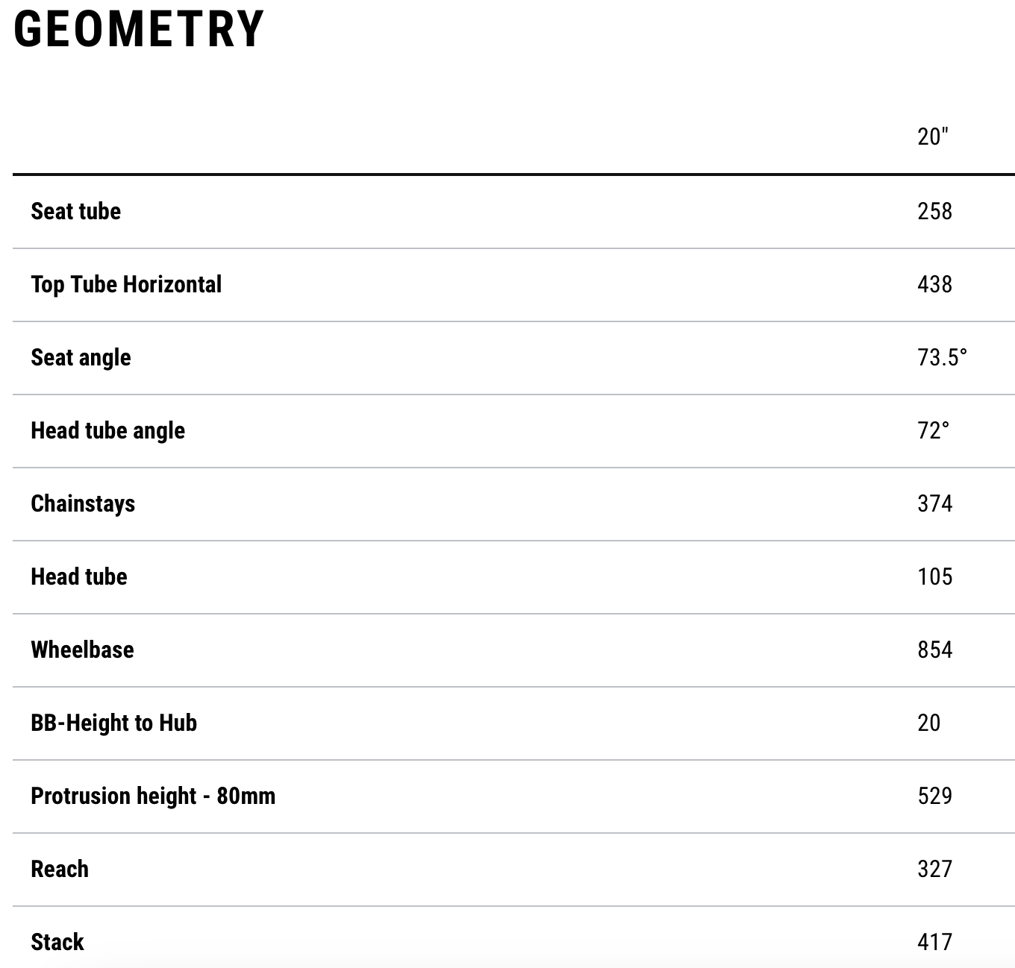Click the Head tube angle label

tap(107, 430)
